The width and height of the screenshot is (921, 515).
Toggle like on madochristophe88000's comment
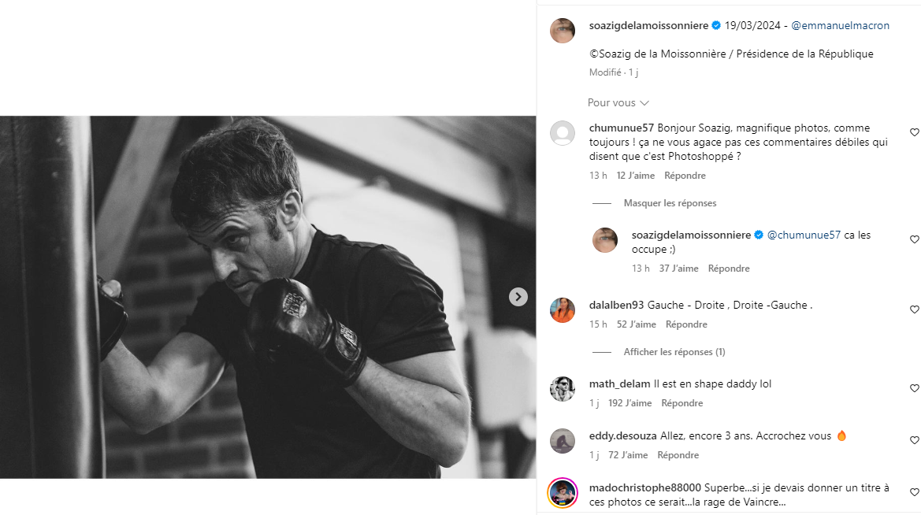pyautogui.click(x=914, y=491)
